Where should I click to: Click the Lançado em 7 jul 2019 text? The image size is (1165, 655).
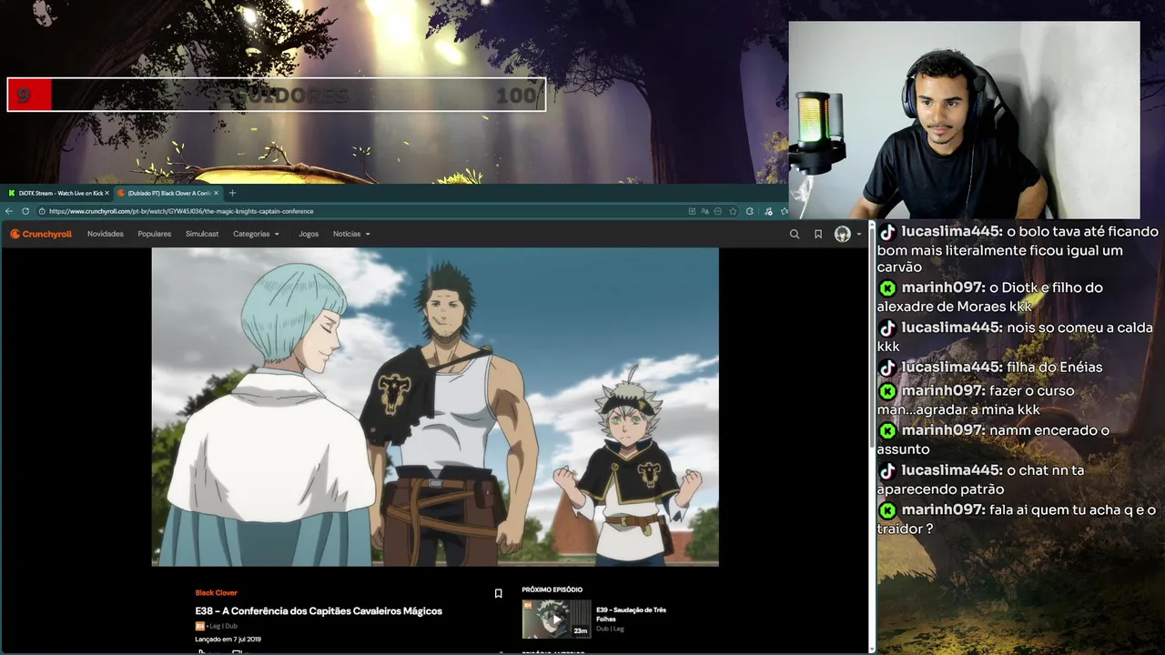228,640
